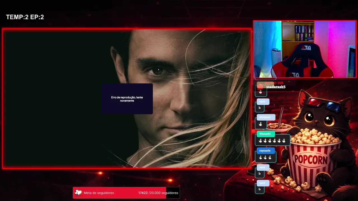
Task: Click Theus52's six-emote chat message
Action: (x=272, y=140)
